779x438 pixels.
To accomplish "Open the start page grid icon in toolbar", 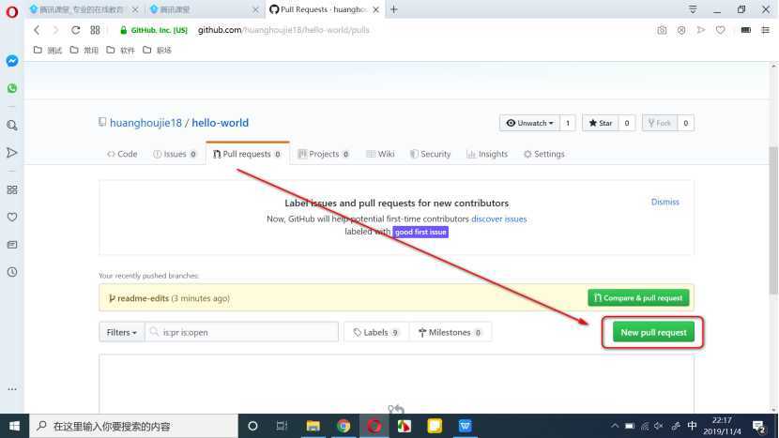I will tap(95, 30).
